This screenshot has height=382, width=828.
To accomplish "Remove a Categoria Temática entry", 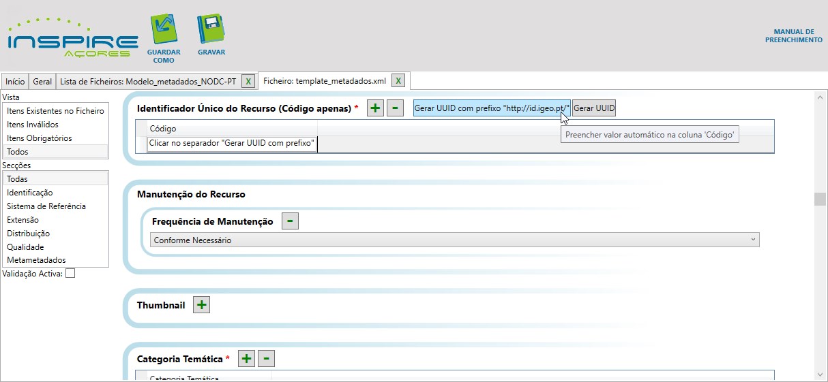I will (267, 359).
